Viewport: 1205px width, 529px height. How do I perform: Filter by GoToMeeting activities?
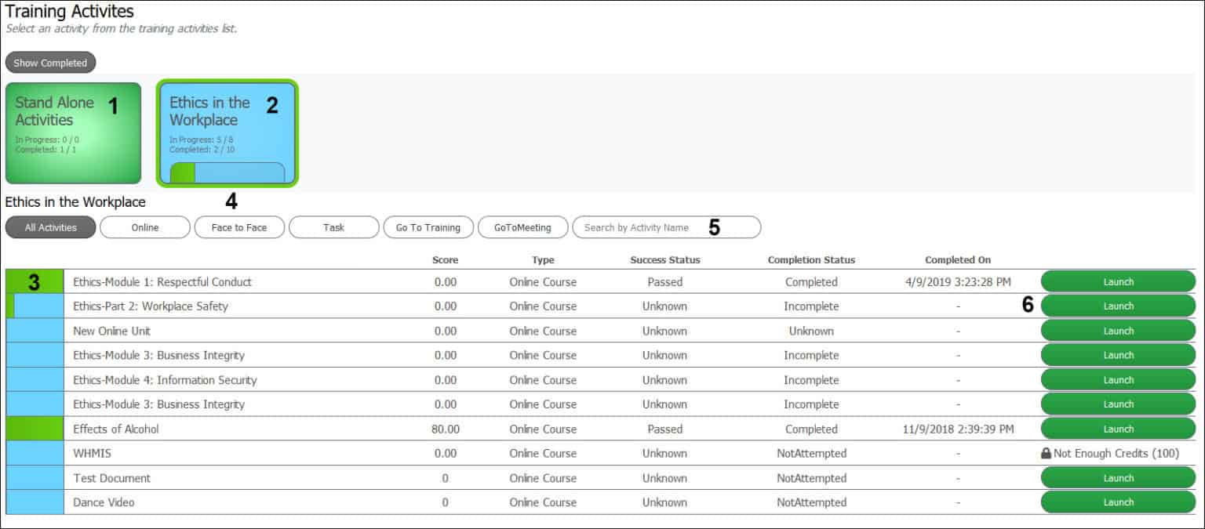coord(522,227)
